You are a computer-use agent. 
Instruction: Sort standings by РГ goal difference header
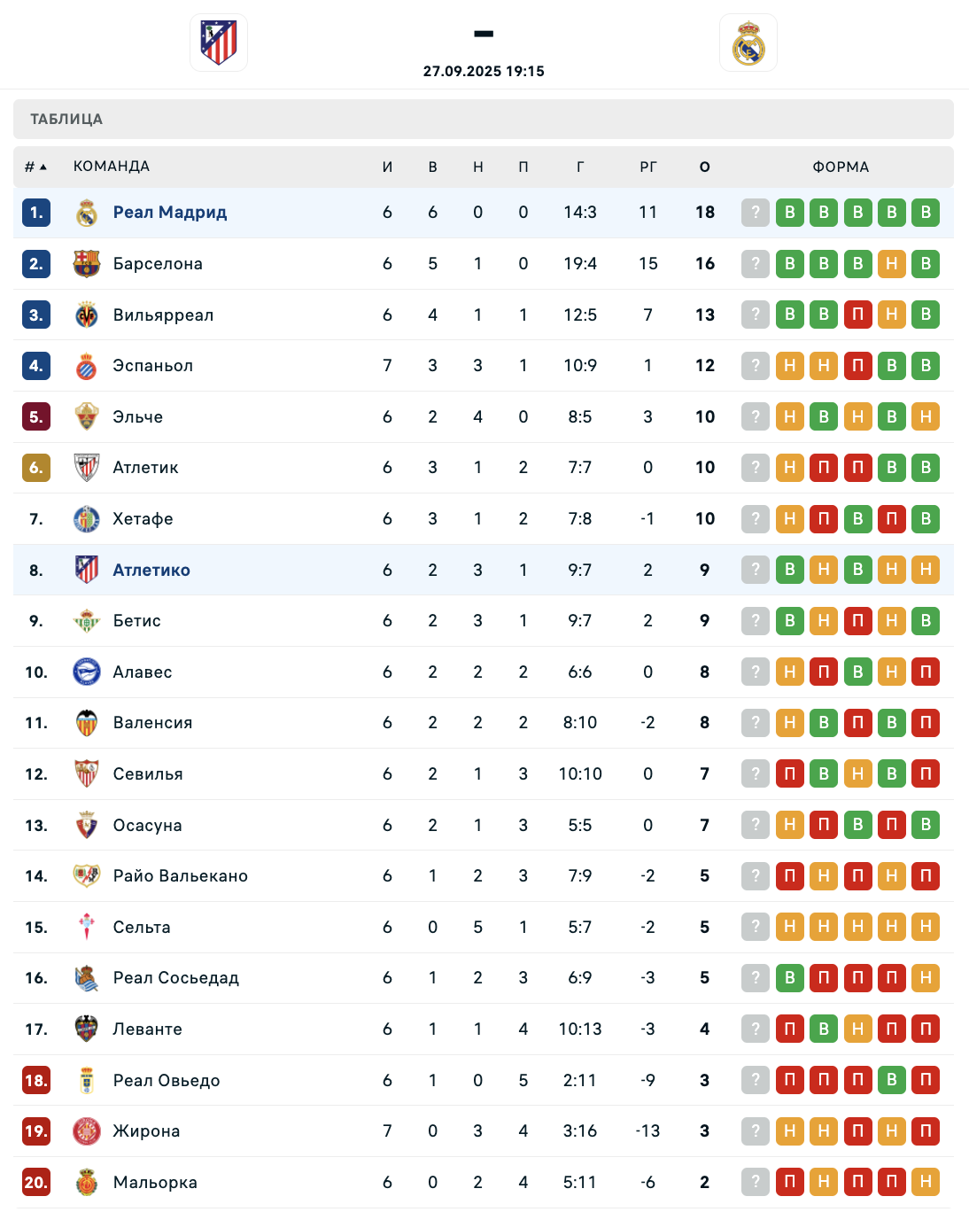(x=648, y=167)
